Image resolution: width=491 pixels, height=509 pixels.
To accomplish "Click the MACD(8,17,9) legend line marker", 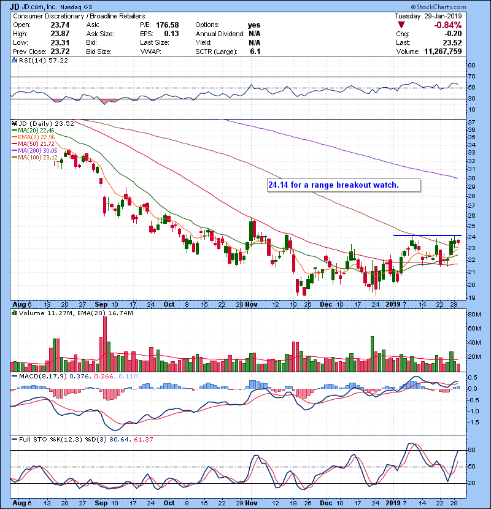I will point(15,375).
